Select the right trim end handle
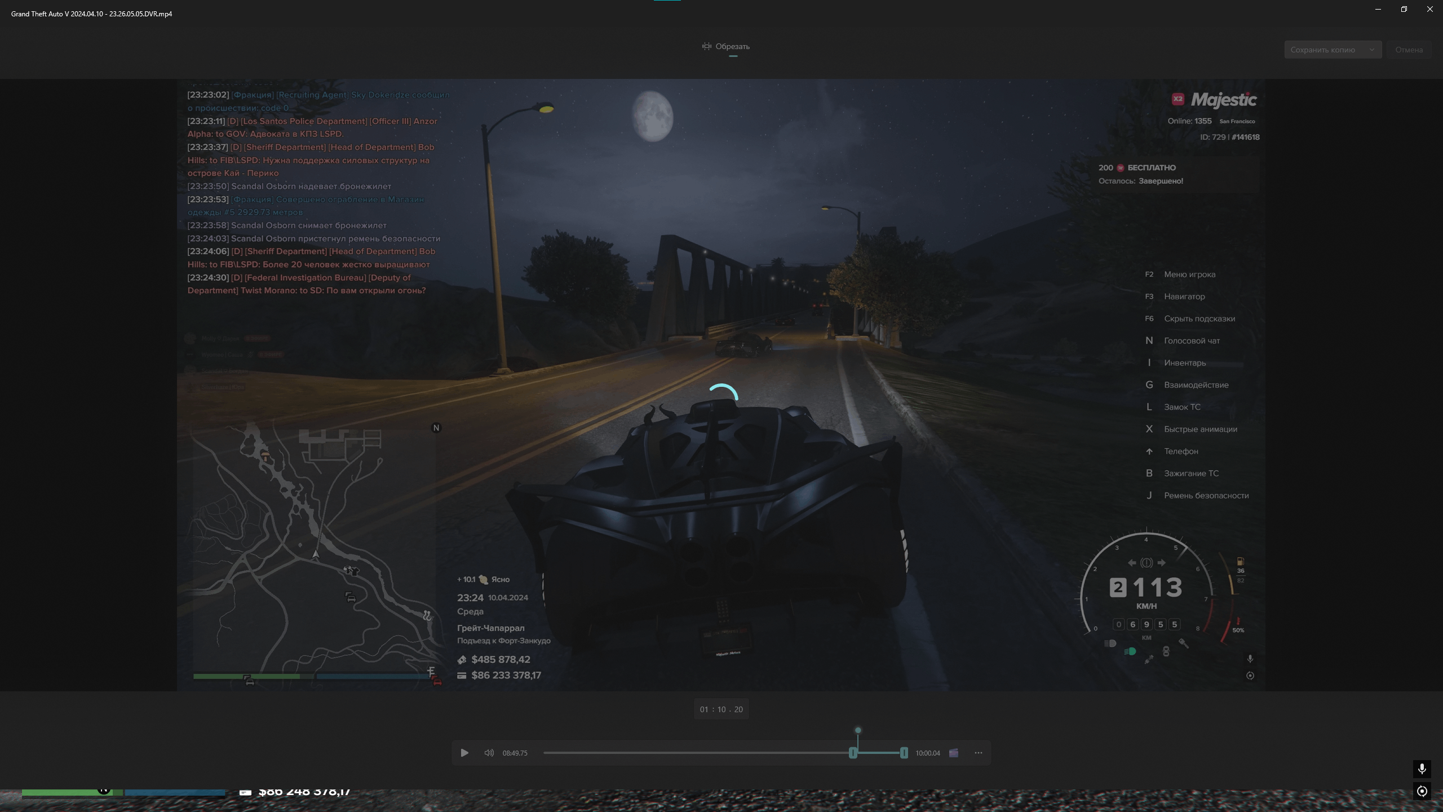The height and width of the screenshot is (812, 1443). pos(904,753)
